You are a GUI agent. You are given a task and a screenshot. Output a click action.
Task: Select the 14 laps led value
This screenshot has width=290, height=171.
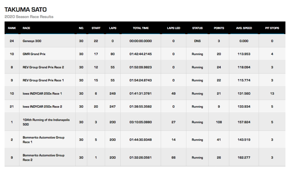tap(174, 140)
